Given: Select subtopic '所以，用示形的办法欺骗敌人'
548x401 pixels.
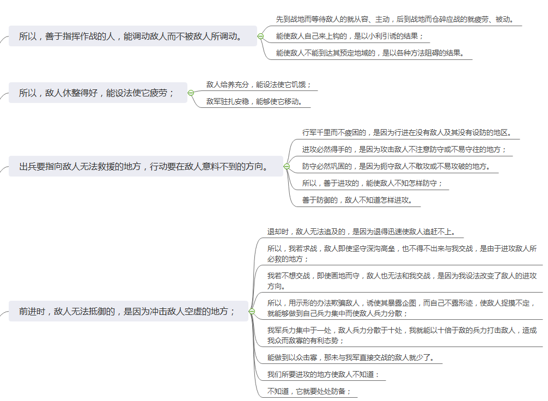Looking at the screenshot, I should pos(401,308).
